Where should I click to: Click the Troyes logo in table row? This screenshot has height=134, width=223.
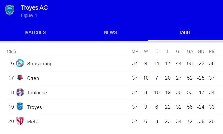[x=20, y=107]
